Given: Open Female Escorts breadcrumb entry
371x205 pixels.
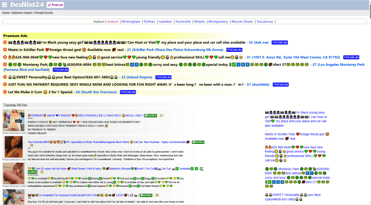Looking at the screenshot, I should (44, 13).
